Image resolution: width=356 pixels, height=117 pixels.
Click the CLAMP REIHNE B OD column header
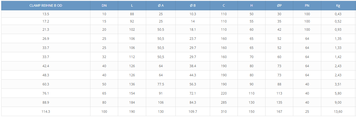(x=46, y=6)
